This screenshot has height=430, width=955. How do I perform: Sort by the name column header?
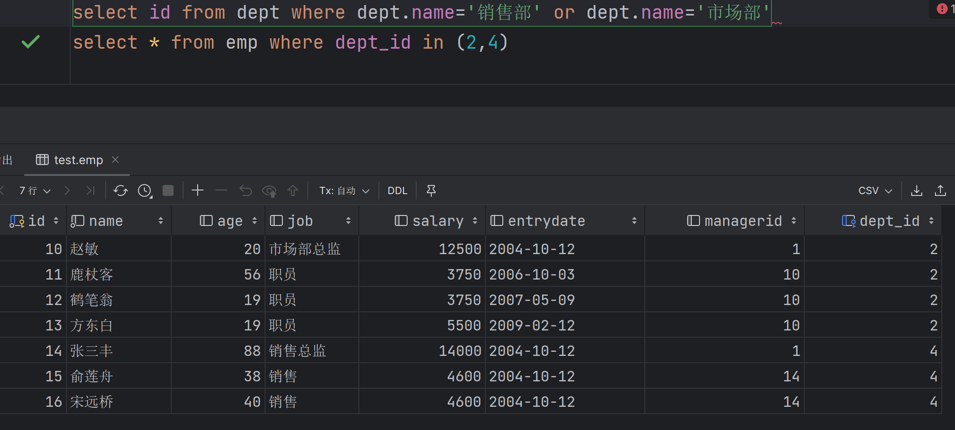coord(119,221)
